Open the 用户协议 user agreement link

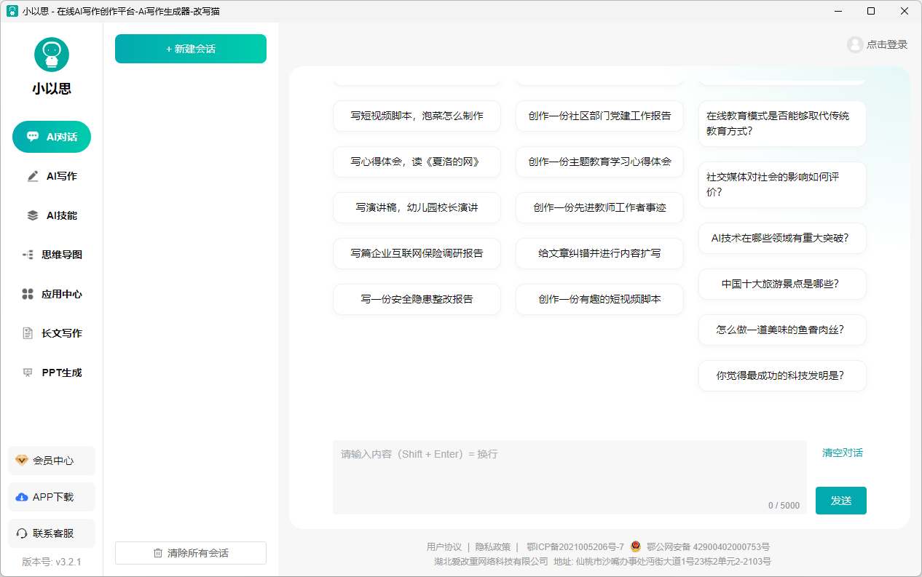click(444, 547)
